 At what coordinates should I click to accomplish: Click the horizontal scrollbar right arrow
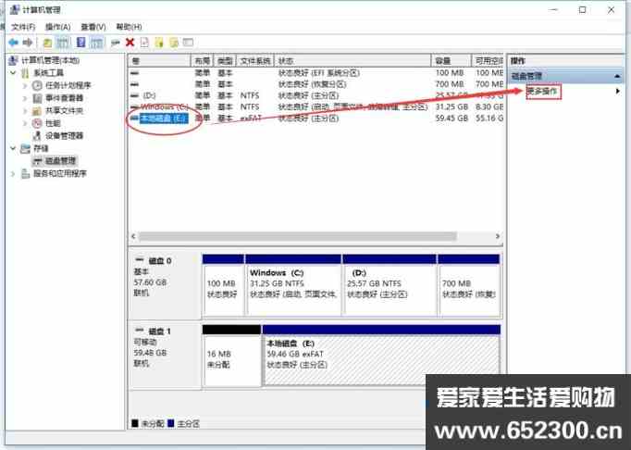498,236
